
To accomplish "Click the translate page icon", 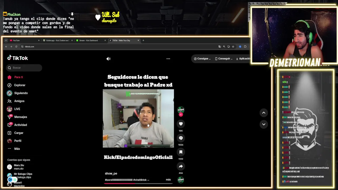I will 220,47.
